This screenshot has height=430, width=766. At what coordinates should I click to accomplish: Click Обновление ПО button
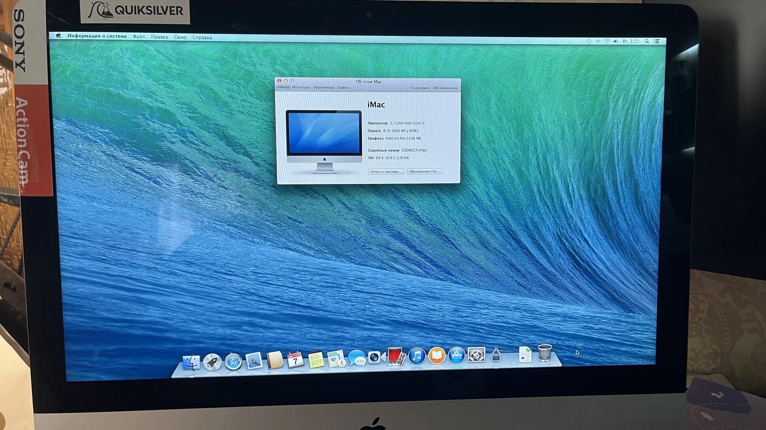click(424, 171)
